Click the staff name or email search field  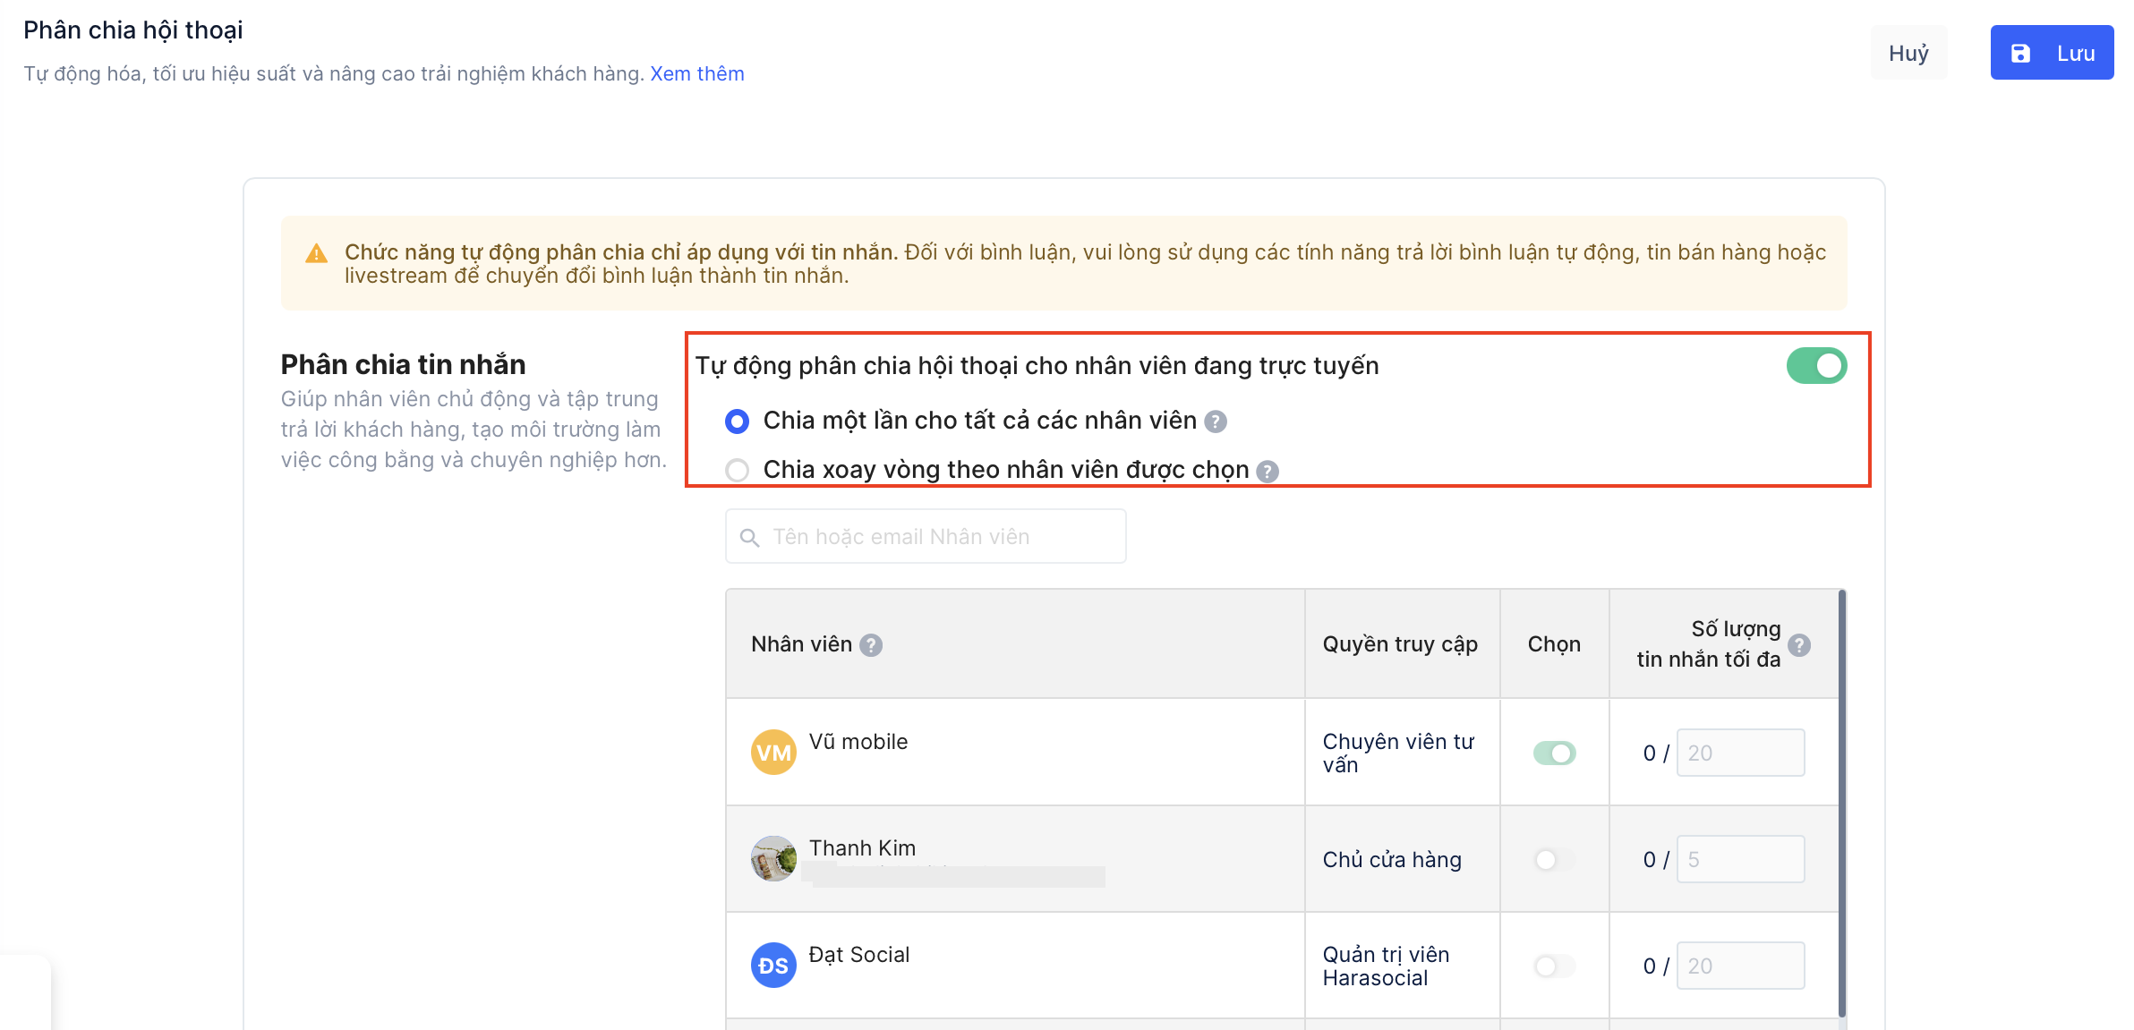coord(940,537)
